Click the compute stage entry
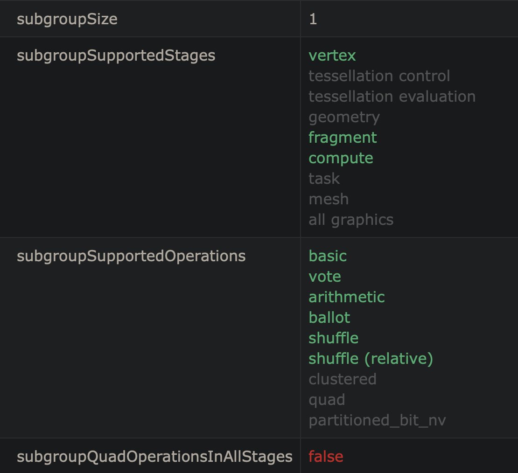The width and height of the screenshot is (518, 473). [341, 159]
